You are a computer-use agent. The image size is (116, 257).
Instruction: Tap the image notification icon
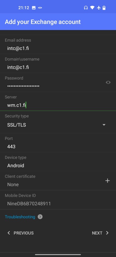pyautogui.click(x=34, y=8)
